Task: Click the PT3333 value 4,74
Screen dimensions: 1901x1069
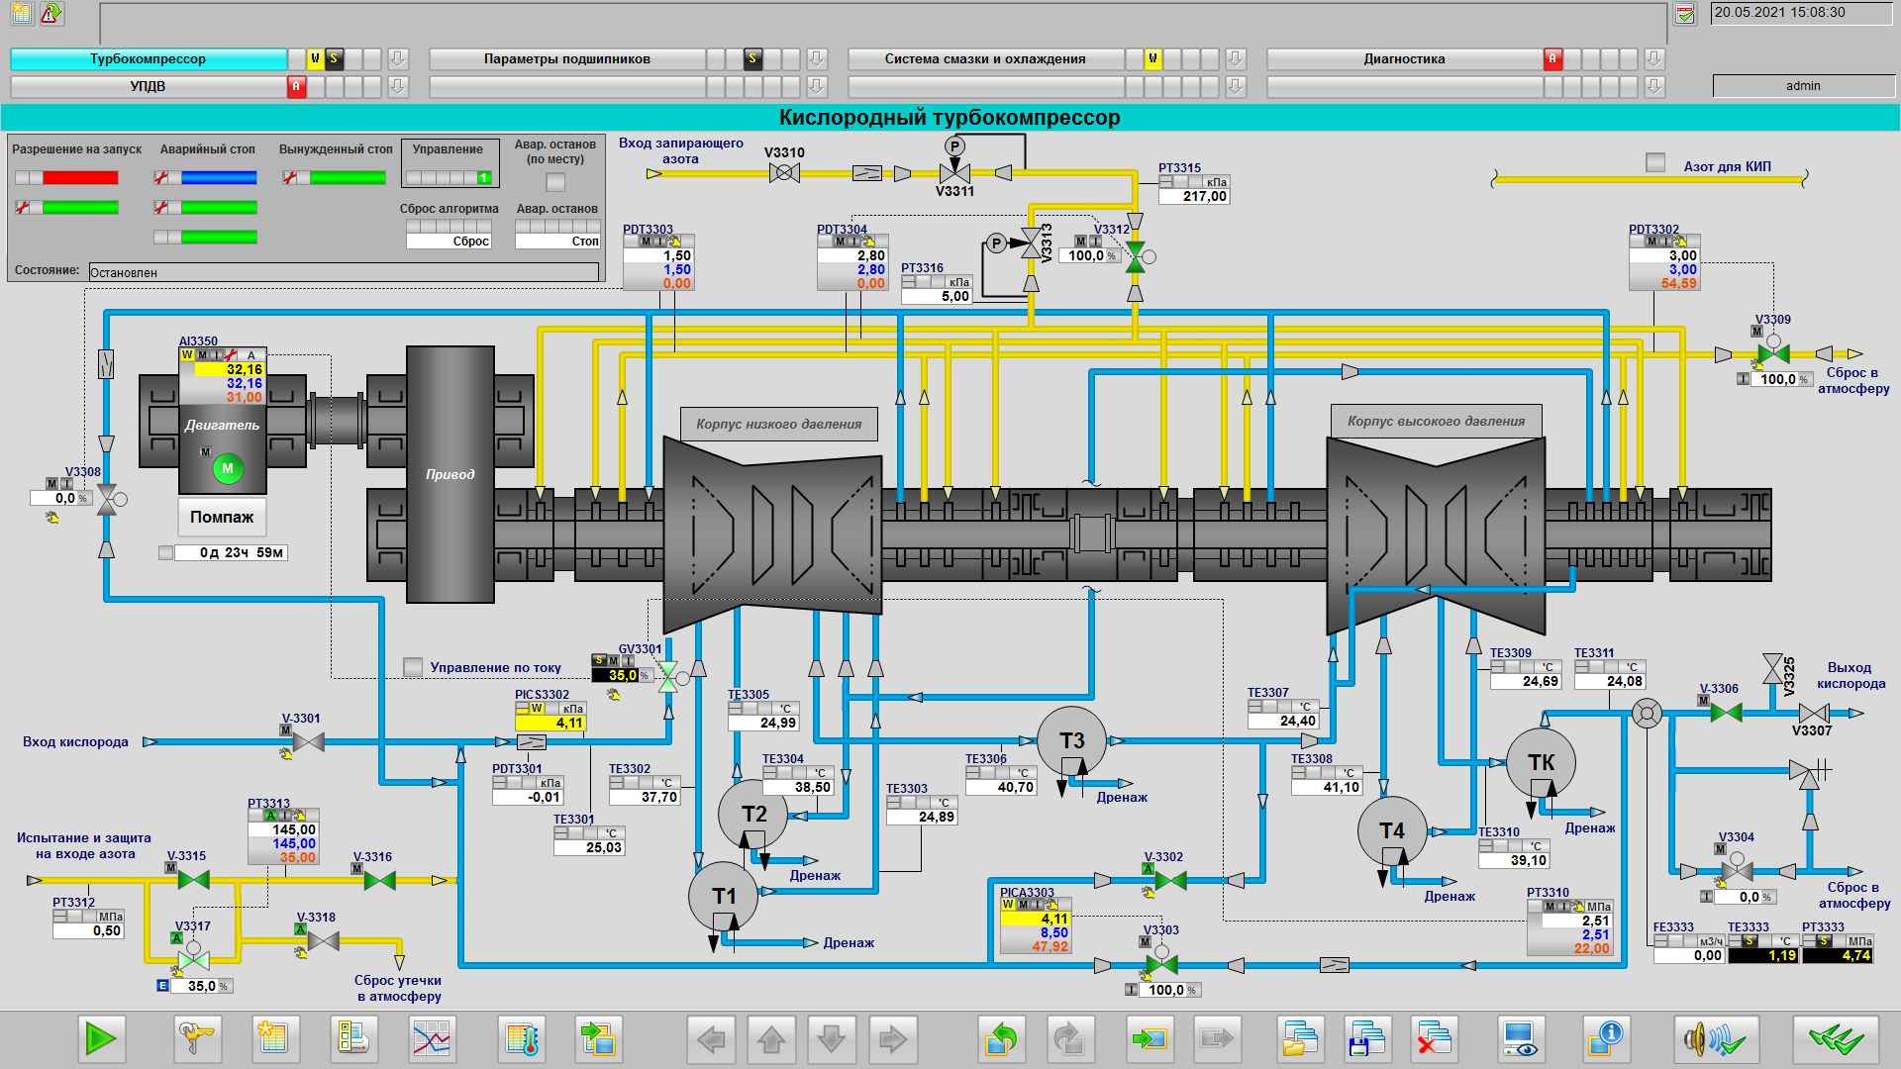Action: pos(1838,955)
